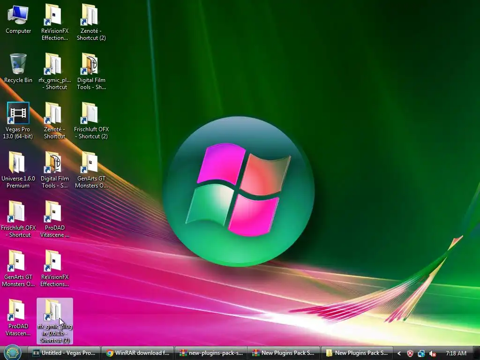
Task: Select the ReVisionFX Effection... icon beside Computer
Action: pyautogui.click(x=55, y=22)
